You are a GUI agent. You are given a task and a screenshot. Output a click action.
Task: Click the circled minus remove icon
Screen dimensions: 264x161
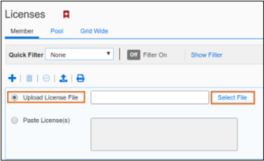(46, 78)
